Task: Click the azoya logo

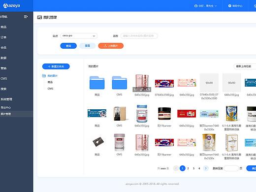Action: point(12,5)
